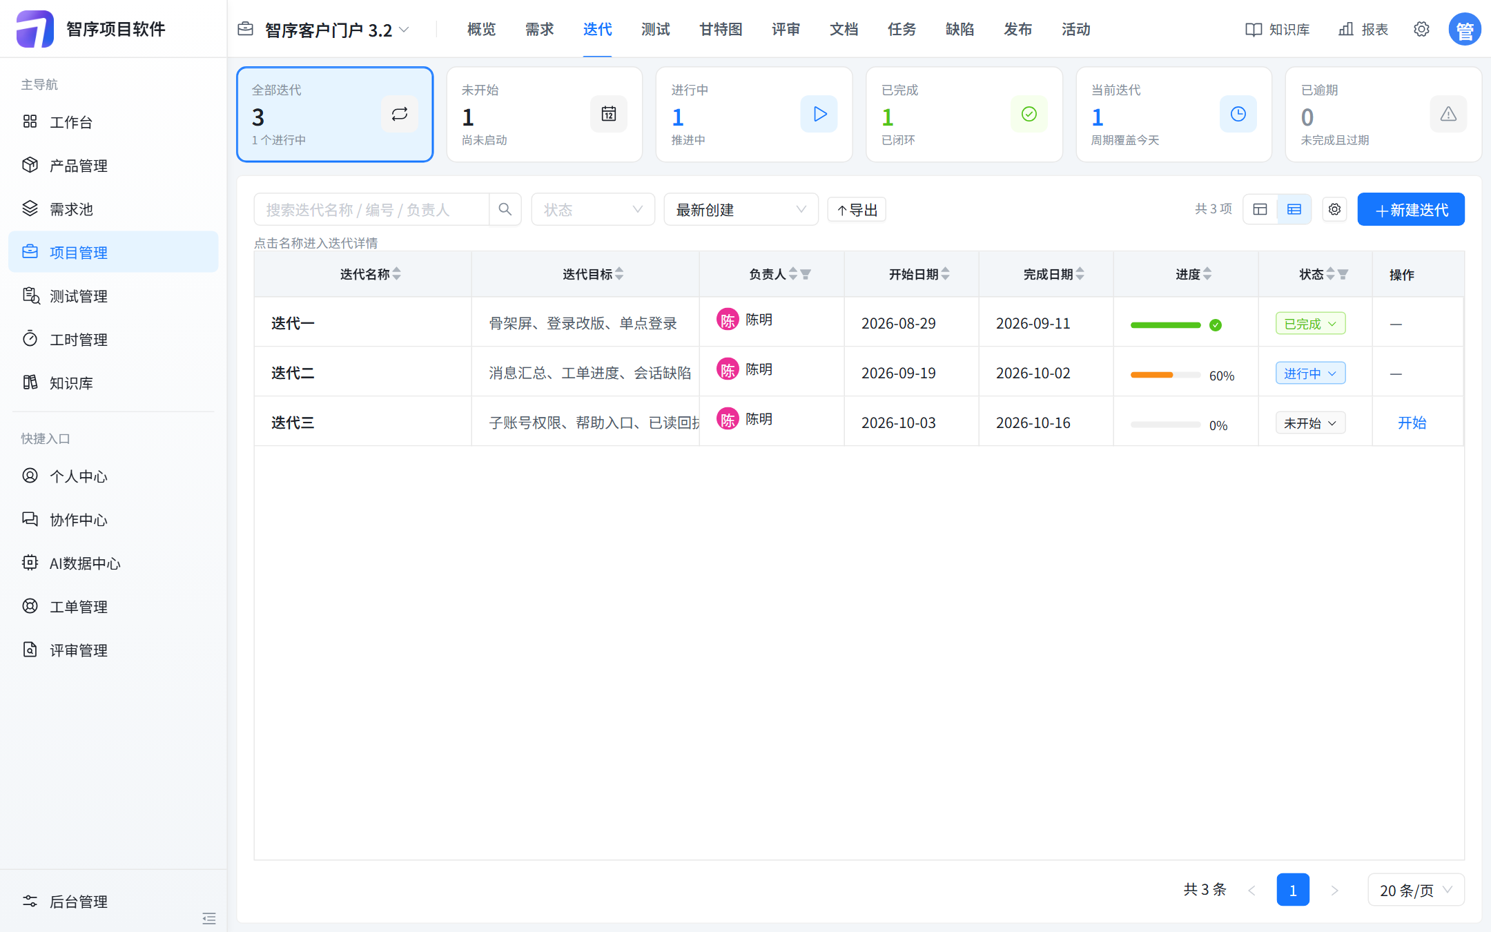Open the 20 条/页 page size dropdown
Image resolution: width=1491 pixels, height=932 pixels.
tap(1416, 890)
